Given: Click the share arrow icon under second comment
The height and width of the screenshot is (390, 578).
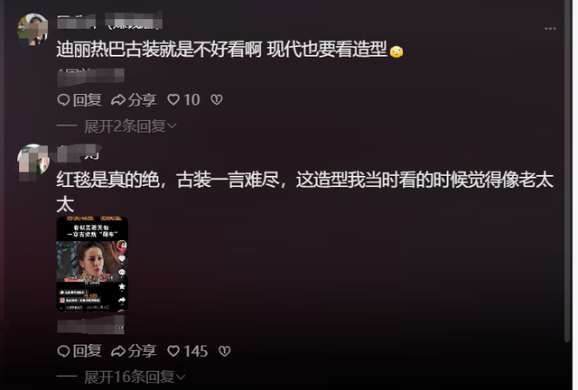Looking at the screenshot, I should (118, 351).
